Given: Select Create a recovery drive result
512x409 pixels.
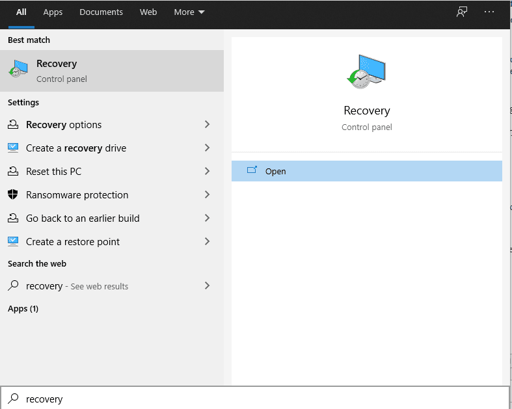Looking at the screenshot, I should coord(112,148).
